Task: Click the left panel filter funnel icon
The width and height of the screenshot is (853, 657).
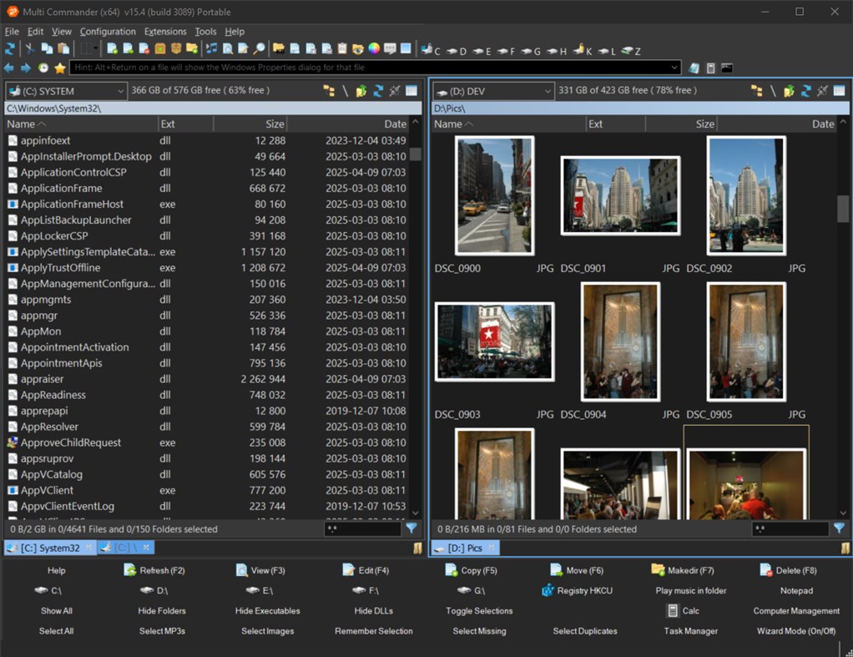Action: pos(411,528)
